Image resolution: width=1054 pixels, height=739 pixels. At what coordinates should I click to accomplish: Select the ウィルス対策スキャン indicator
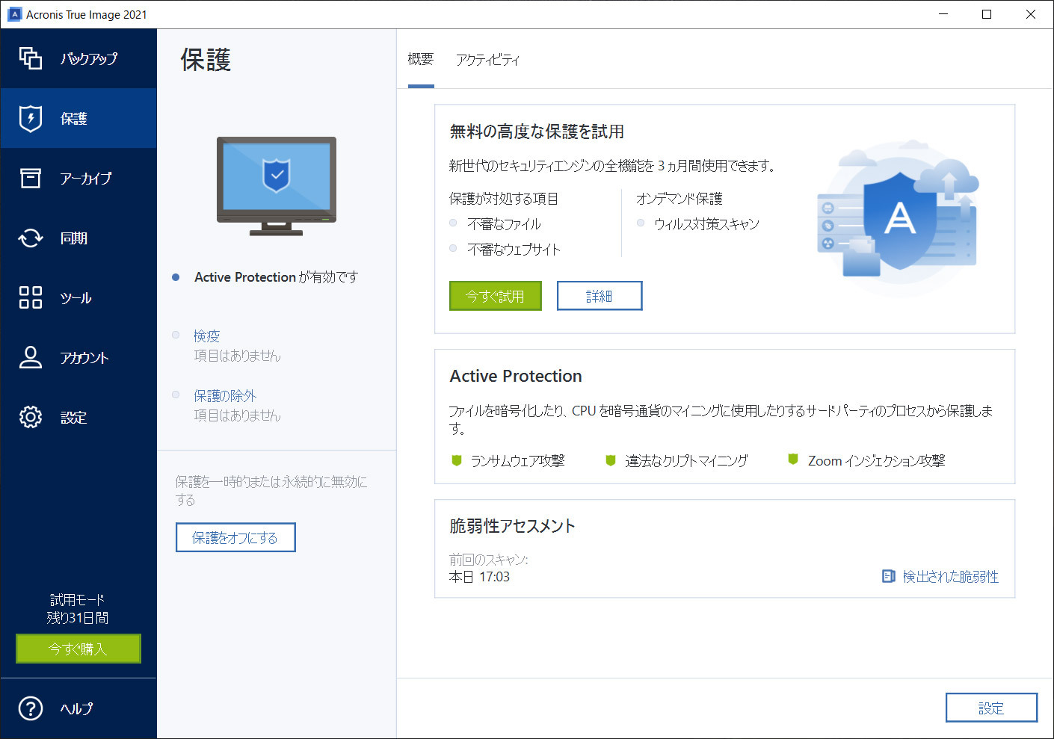coord(641,223)
